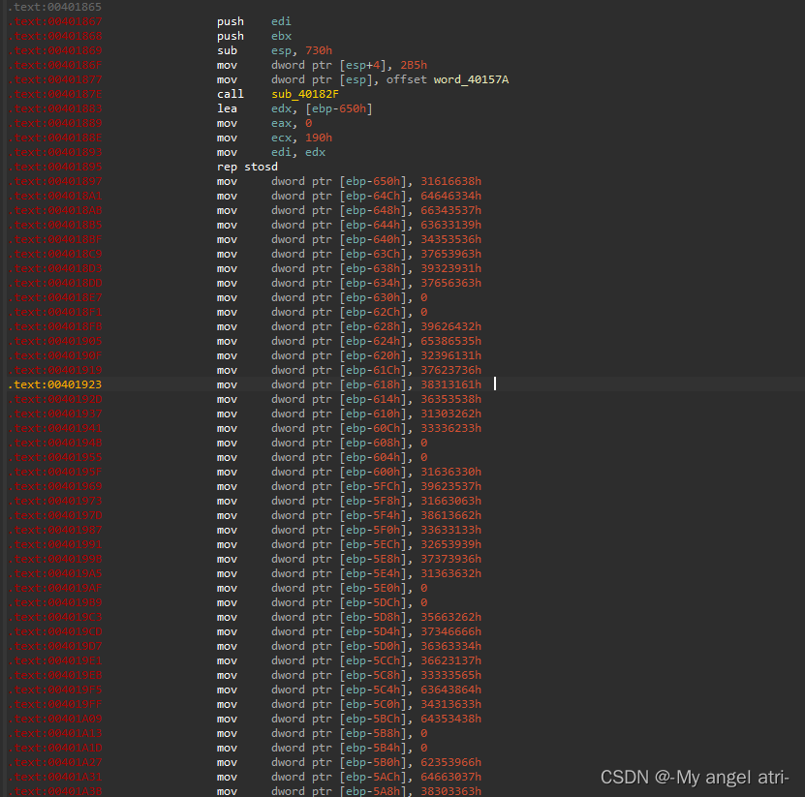Select immediate 63643864h

[x=451, y=690]
